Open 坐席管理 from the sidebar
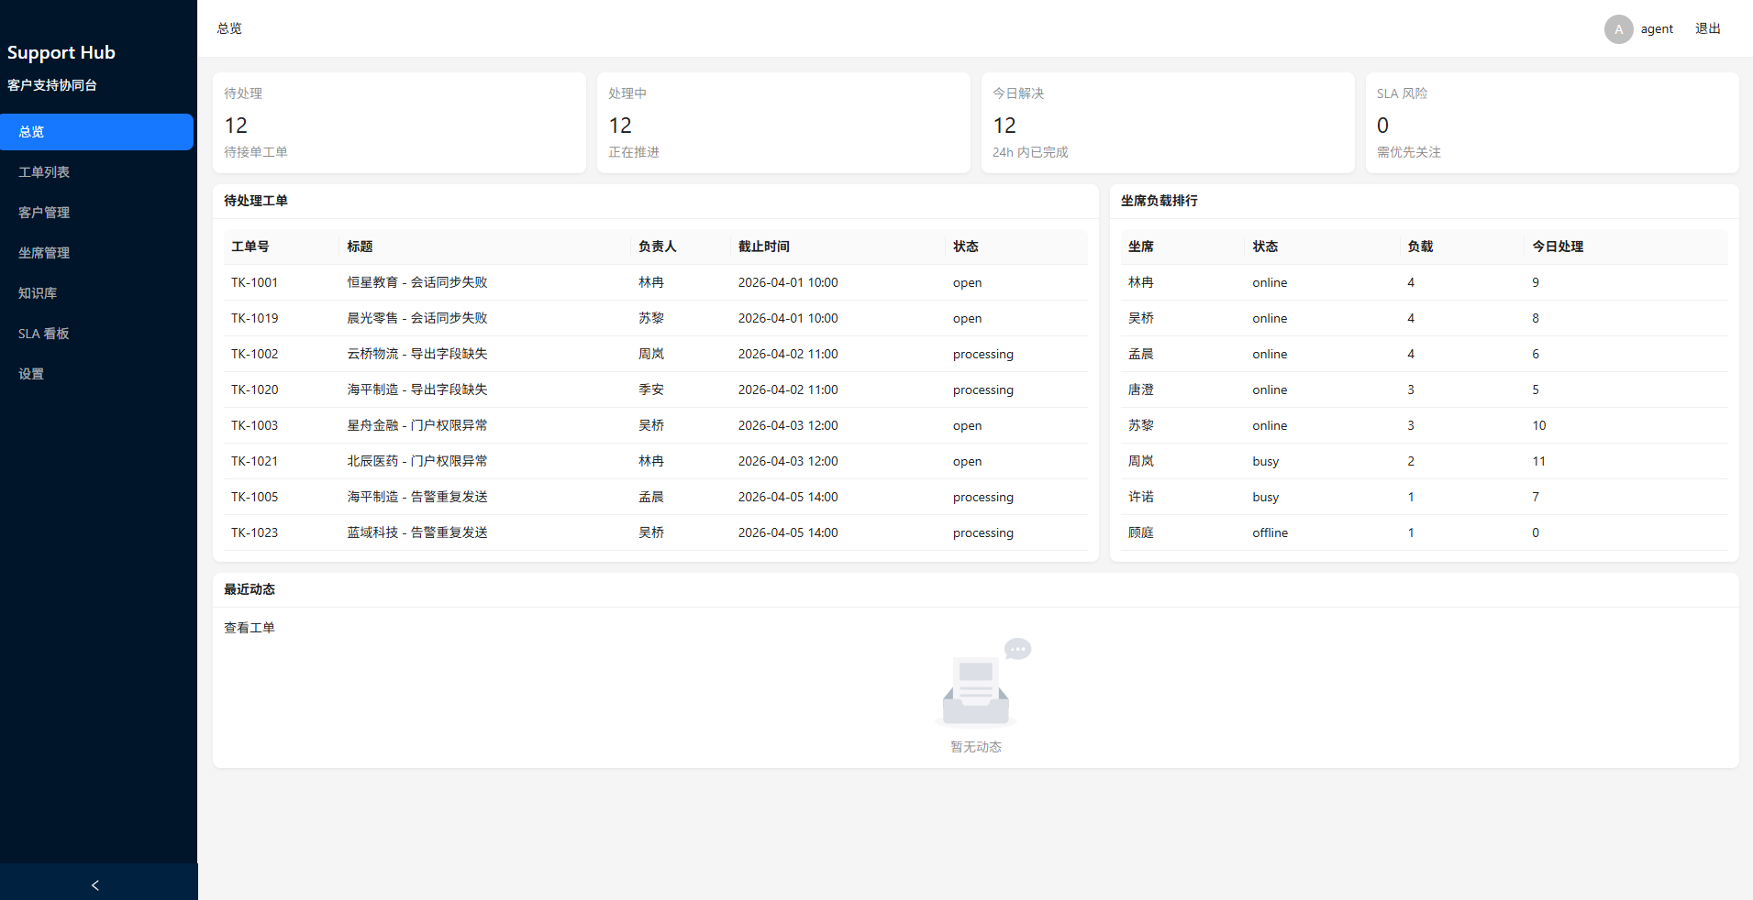Screen dimensions: 1753x900 tap(44, 253)
